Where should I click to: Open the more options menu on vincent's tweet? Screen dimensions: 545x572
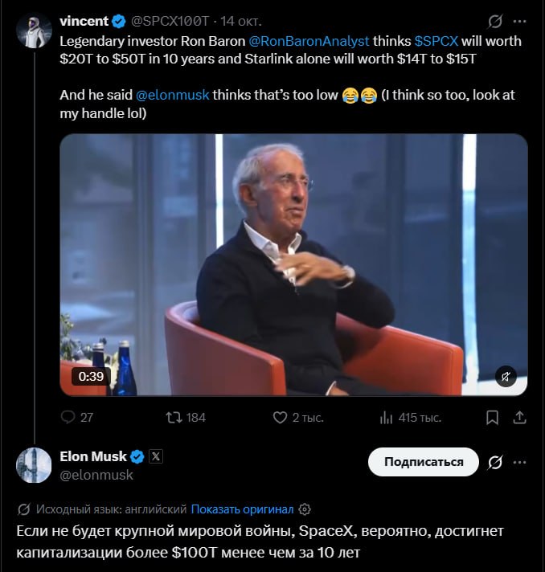click(519, 21)
